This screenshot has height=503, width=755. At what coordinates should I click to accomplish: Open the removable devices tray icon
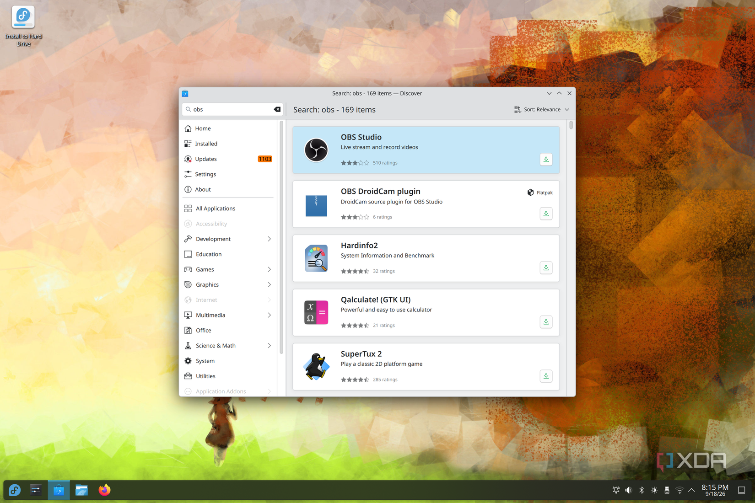pyautogui.click(x=667, y=490)
